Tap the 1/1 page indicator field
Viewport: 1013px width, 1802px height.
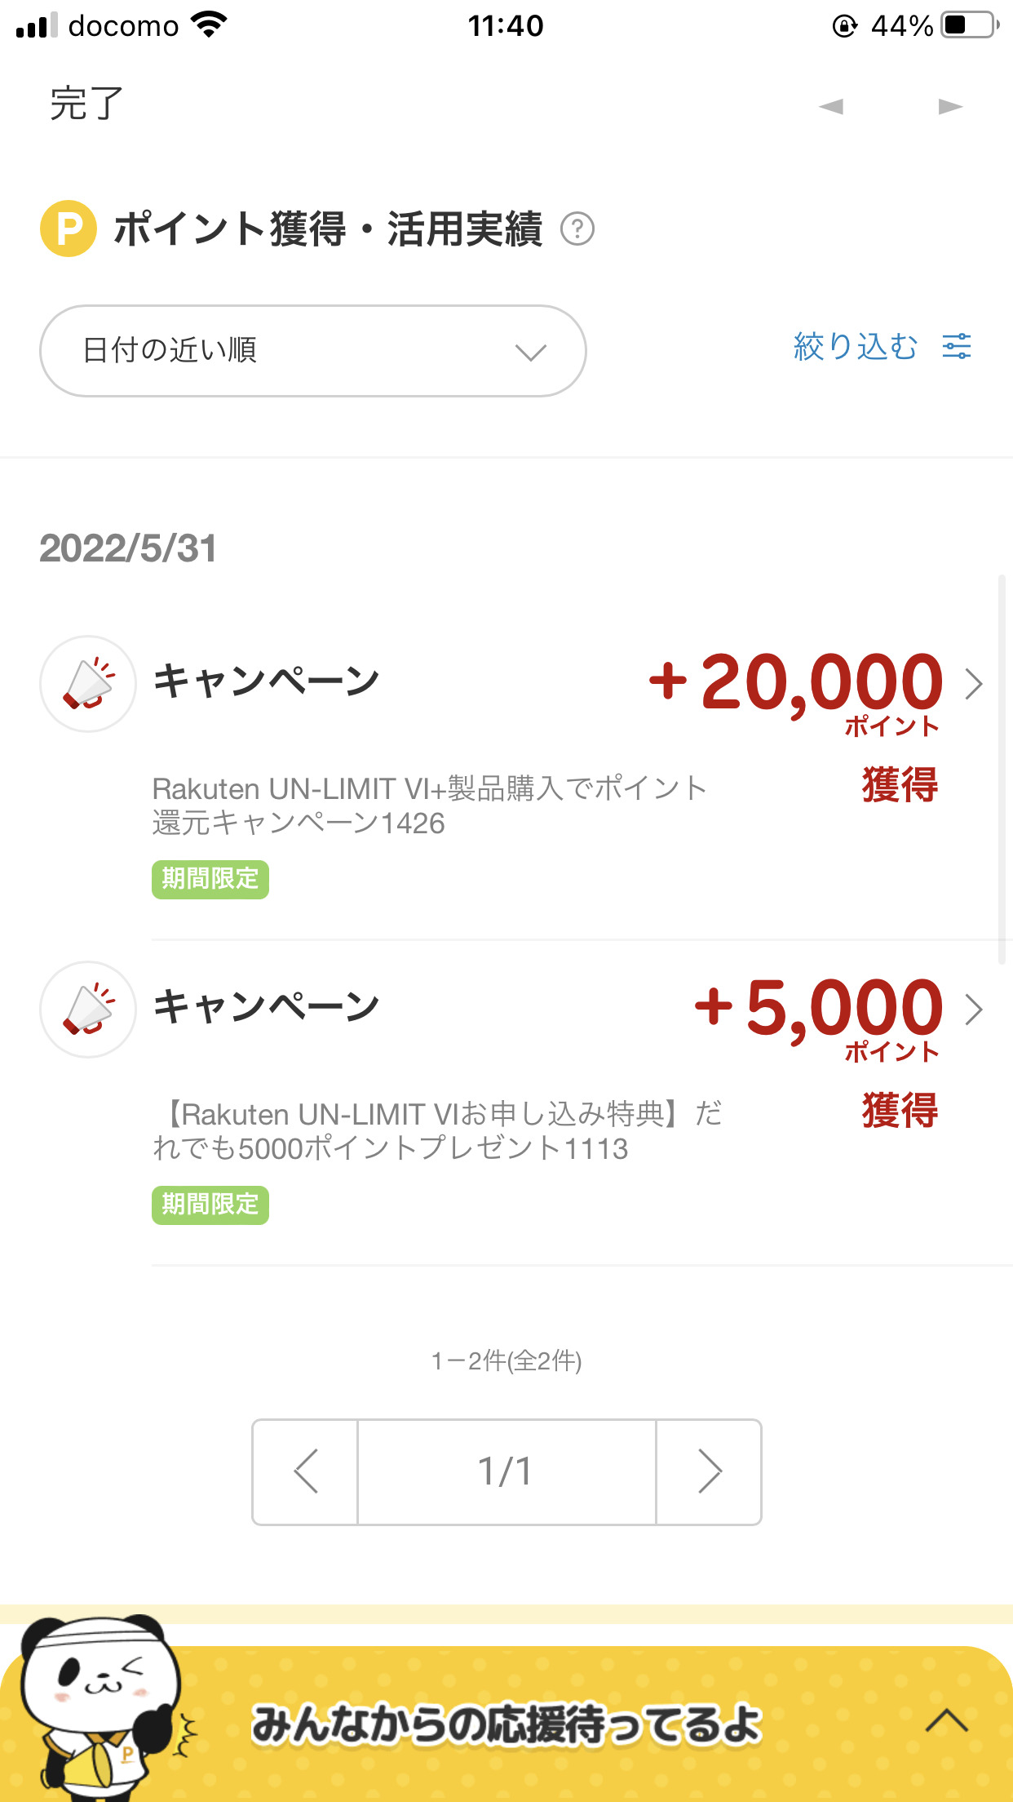(506, 1471)
